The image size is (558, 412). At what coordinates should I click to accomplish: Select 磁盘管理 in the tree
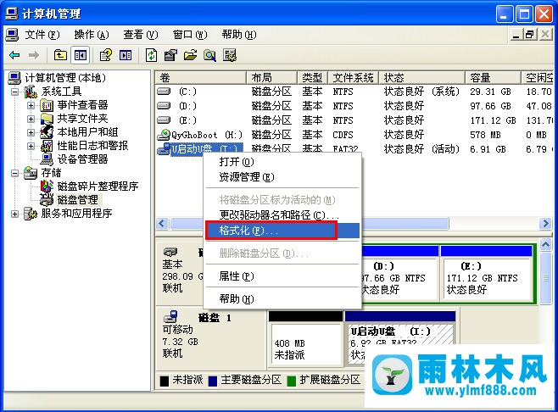tap(77, 199)
